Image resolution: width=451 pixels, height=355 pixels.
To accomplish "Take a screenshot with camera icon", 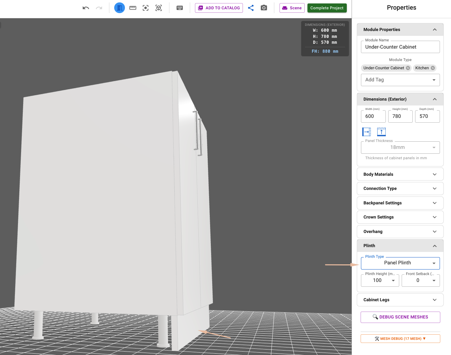I will click(264, 8).
